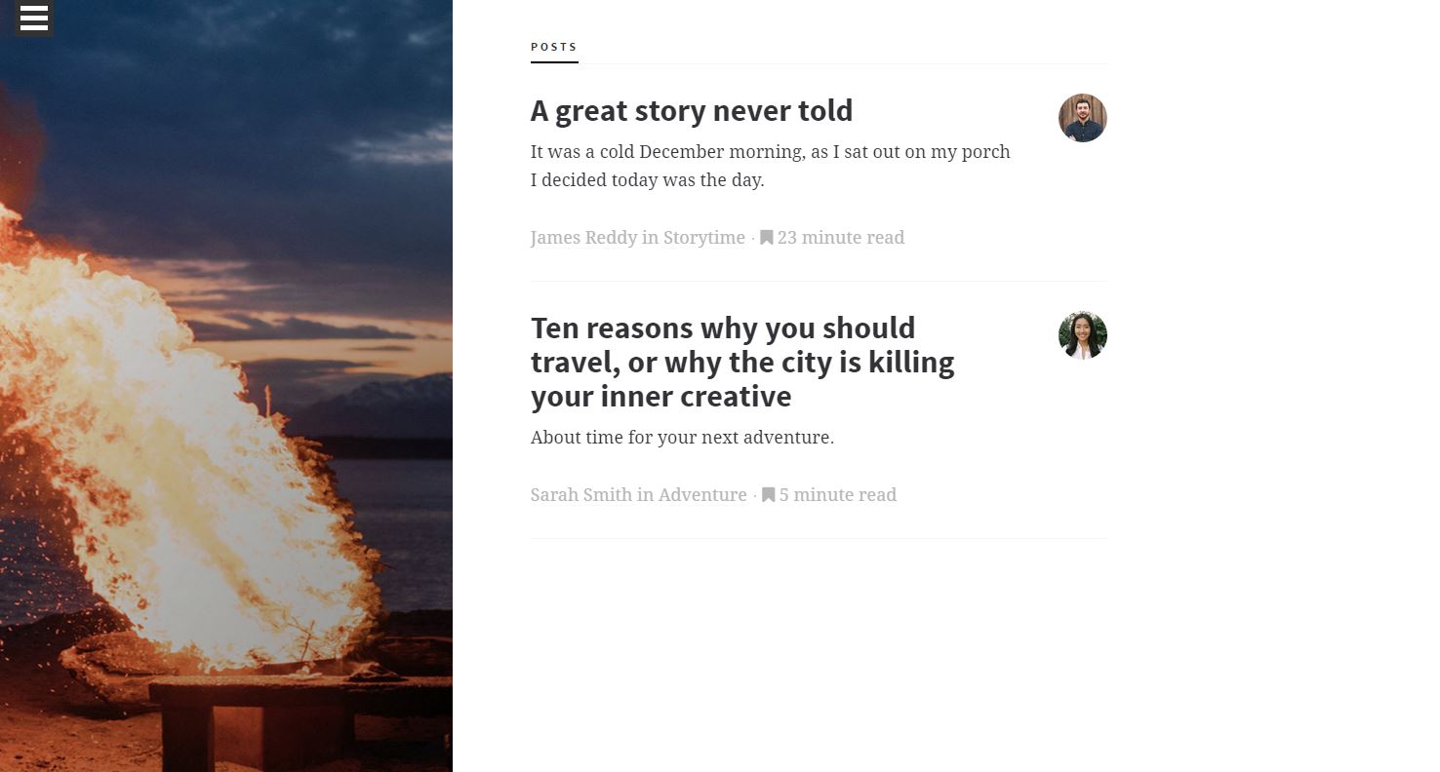Click Sarah Smith's avatar photo
The width and height of the screenshot is (1440, 772).
(1083, 335)
